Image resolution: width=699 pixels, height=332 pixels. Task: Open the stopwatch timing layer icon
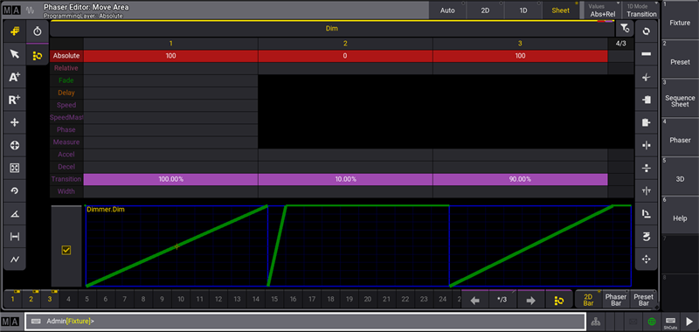tap(38, 31)
